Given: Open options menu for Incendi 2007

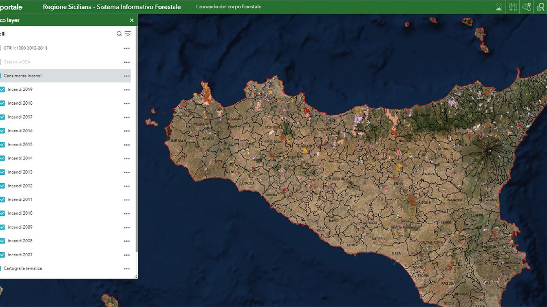Looking at the screenshot, I should [x=127, y=255].
